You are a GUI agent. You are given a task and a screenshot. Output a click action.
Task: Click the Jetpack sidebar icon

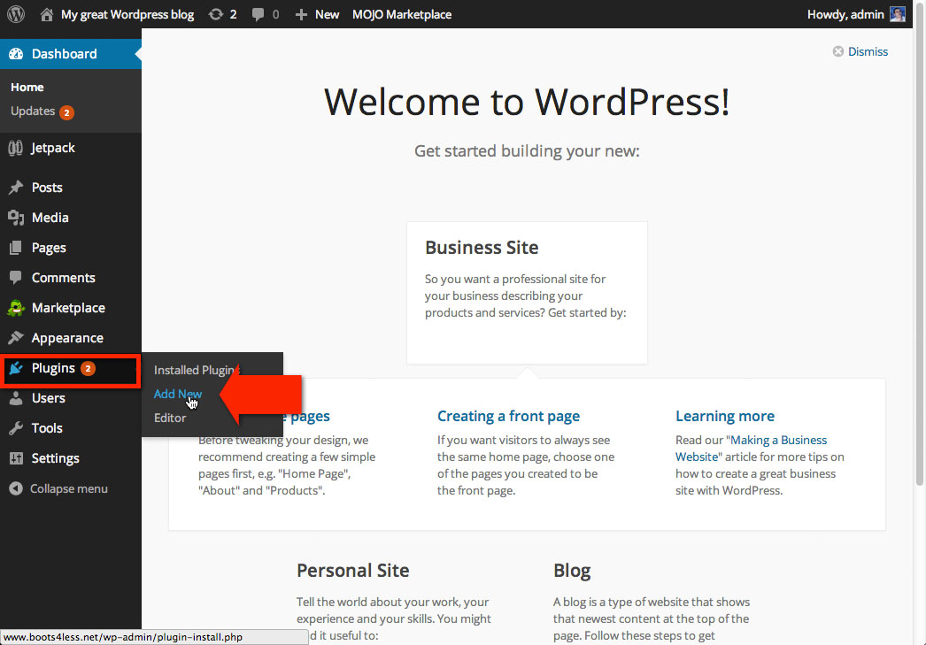point(15,148)
